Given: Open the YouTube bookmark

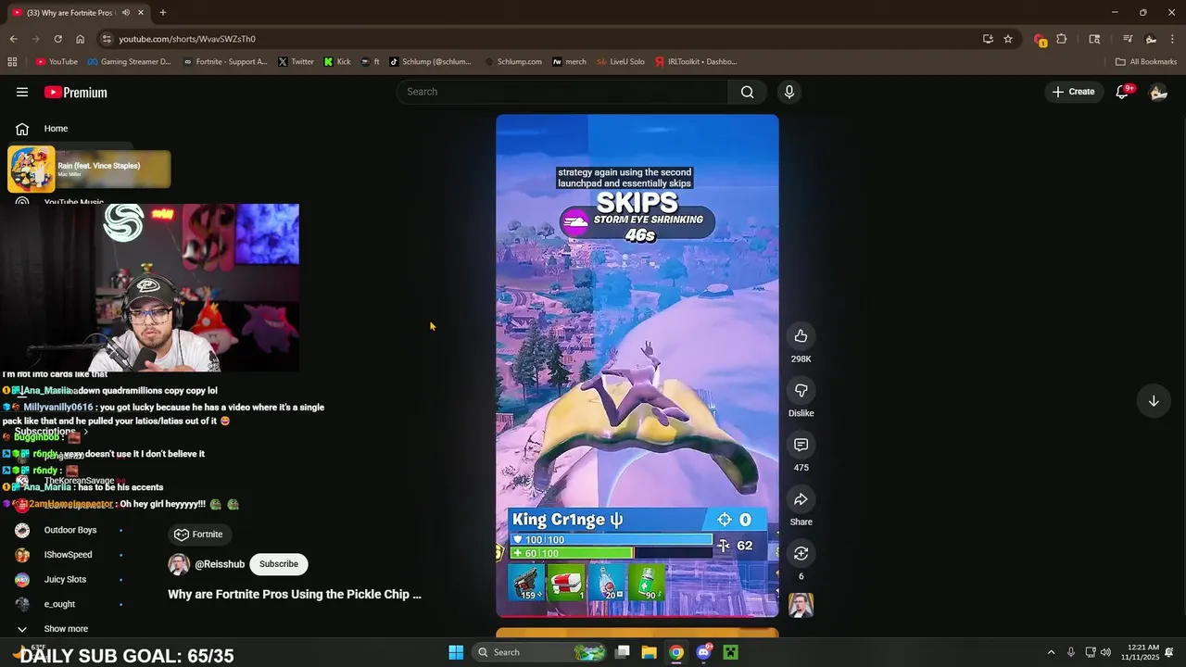Looking at the screenshot, I should 57,62.
